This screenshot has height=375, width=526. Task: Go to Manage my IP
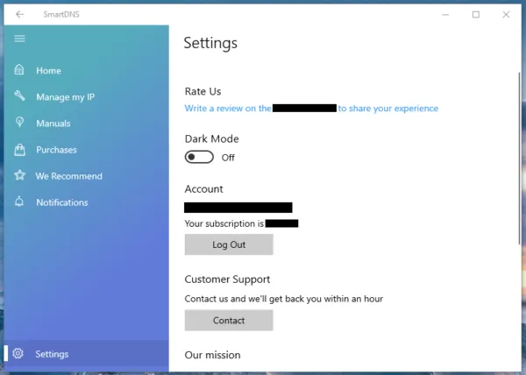tap(86, 97)
